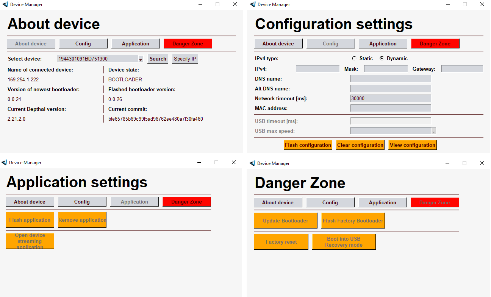Click the Network timeout input field
Screen dimensions: 491x297
tap(390, 98)
